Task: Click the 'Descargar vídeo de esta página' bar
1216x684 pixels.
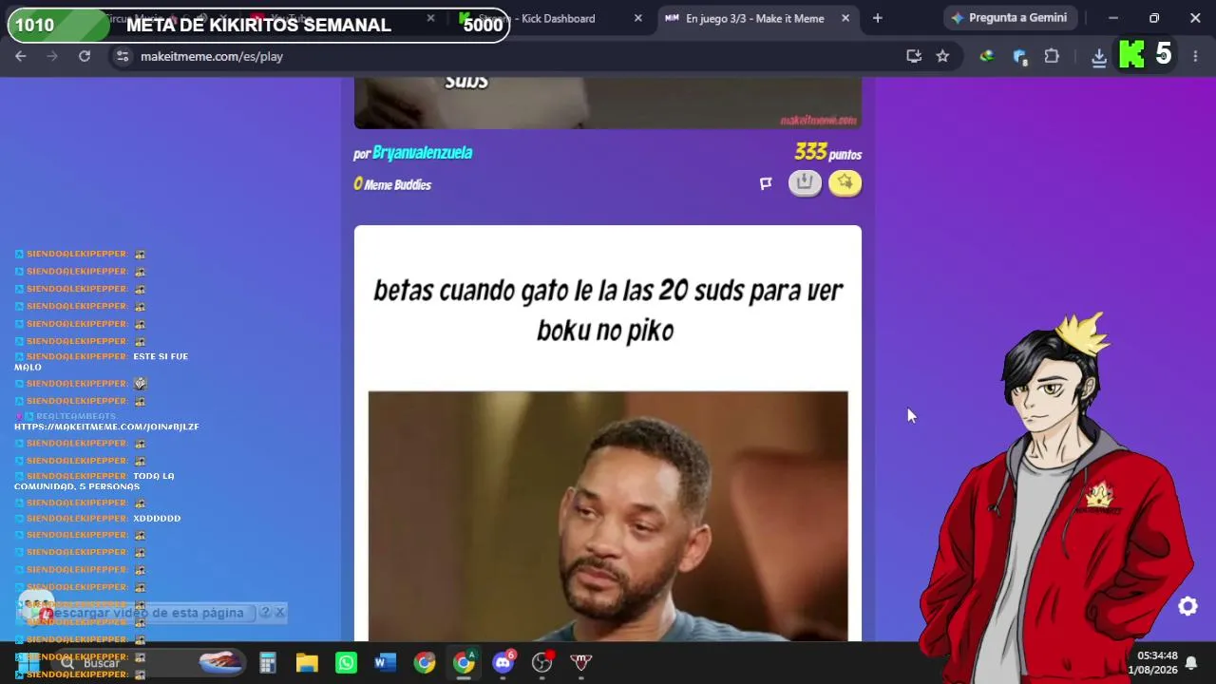Action: [142, 613]
